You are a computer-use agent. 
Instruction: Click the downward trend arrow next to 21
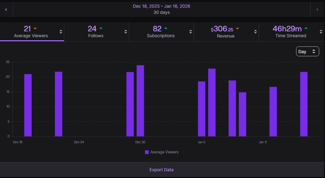[35, 28]
